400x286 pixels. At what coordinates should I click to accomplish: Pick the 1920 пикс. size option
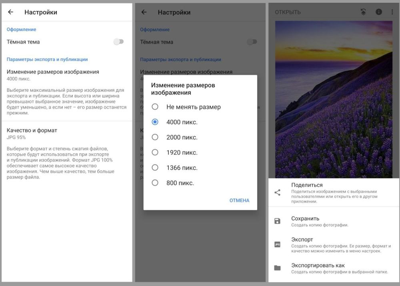[155, 153]
